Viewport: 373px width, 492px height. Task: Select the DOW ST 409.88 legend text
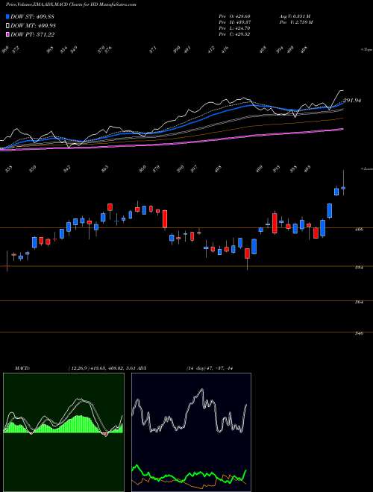pos(32,16)
